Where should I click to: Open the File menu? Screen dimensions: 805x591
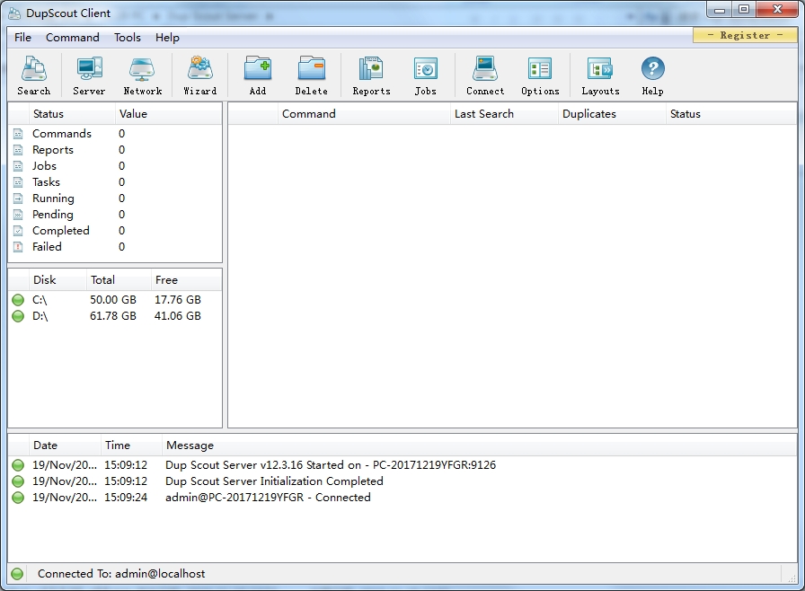tap(22, 38)
